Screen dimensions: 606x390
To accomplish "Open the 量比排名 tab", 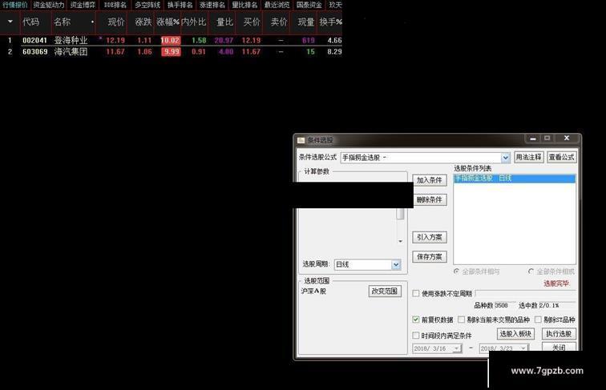I will point(244,5).
